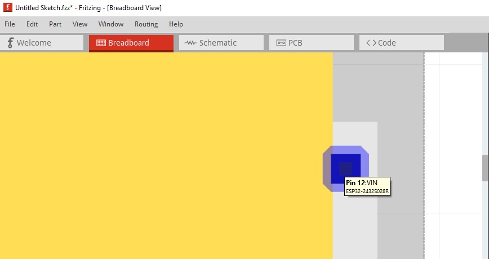Image resolution: width=489 pixels, height=259 pixels.
Task: Open the Help menu
Action: coord(176,24)
